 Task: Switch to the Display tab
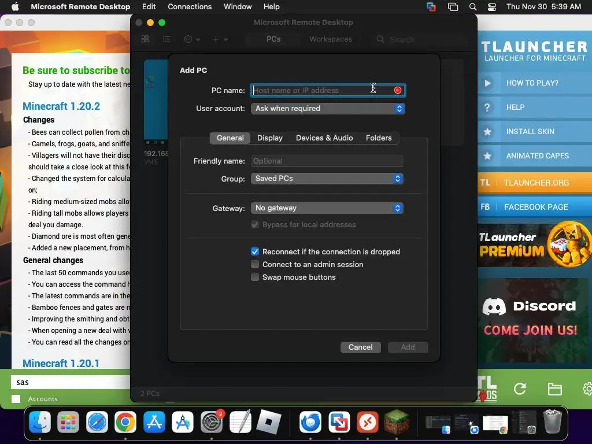[x=269, y=138]
